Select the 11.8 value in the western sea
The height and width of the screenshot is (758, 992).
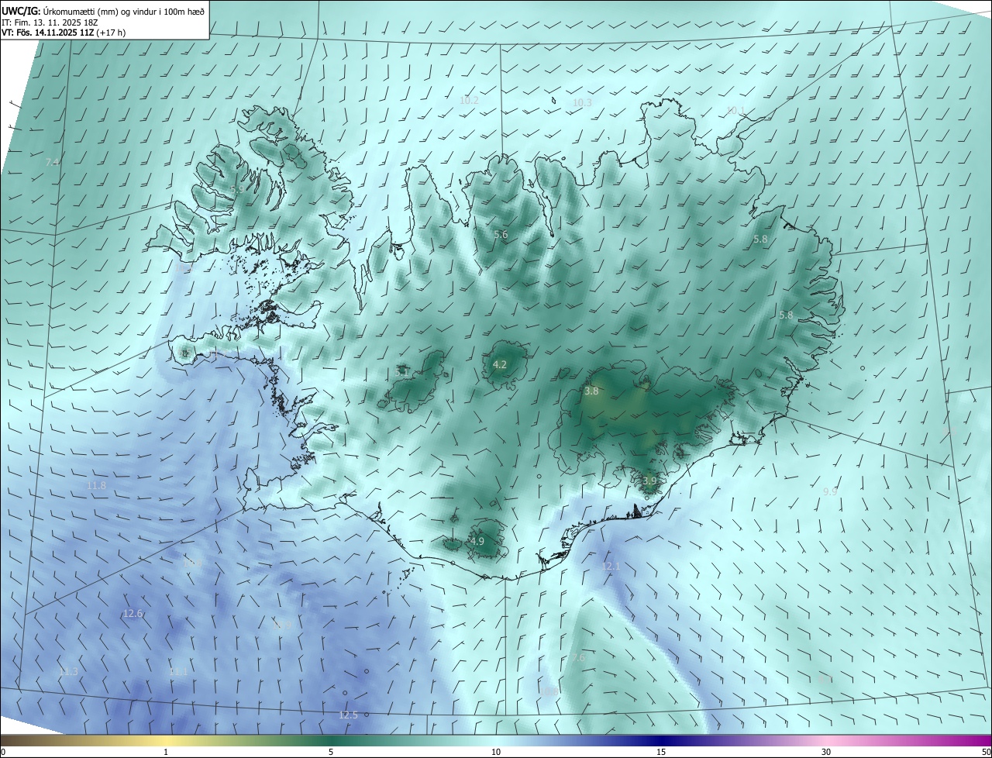click(96, 486)
